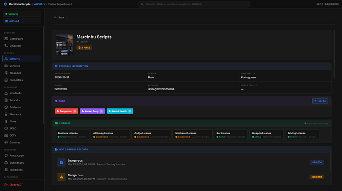Select the Driving License card
Image resolution: width=342 pixels, height=191 pixels.
[302, 134]
